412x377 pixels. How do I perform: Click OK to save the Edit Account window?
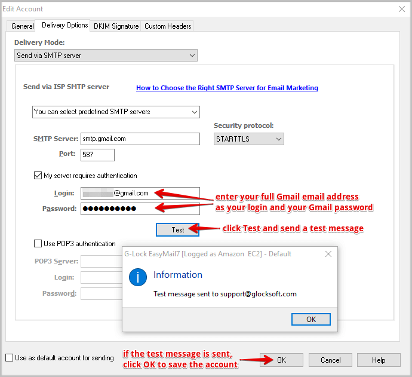(281, 360)
